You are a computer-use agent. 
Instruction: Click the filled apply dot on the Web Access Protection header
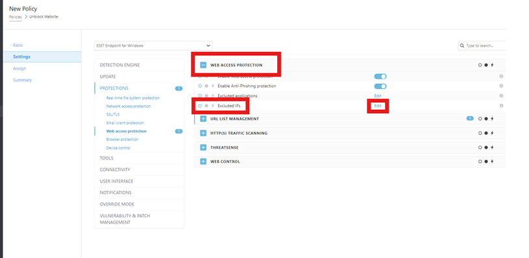[x=486, y=65]
